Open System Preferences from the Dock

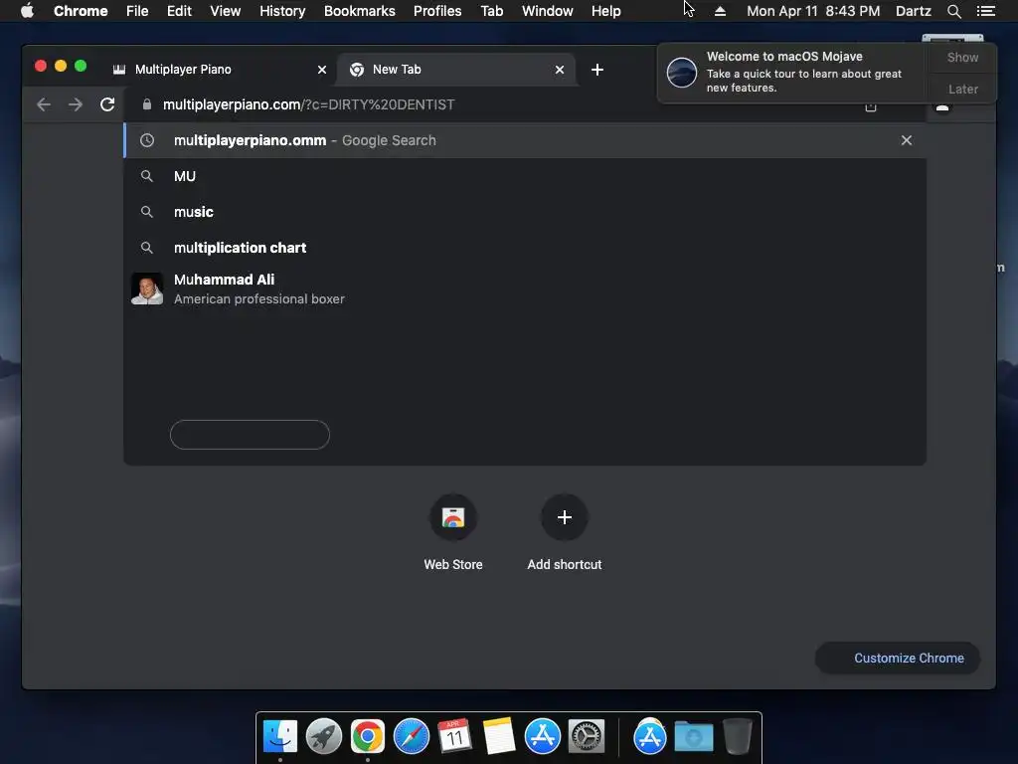587,737
